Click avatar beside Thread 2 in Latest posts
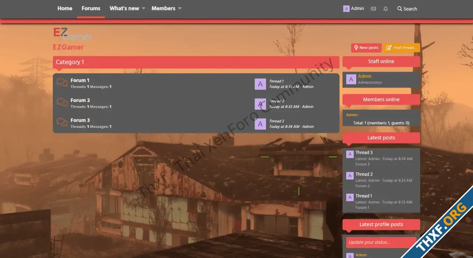This screenshot has width=473, height=258. (x=350, y=176)
